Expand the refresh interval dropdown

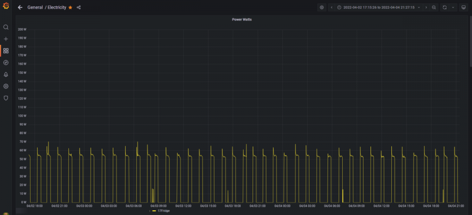[x=453, y=8]
